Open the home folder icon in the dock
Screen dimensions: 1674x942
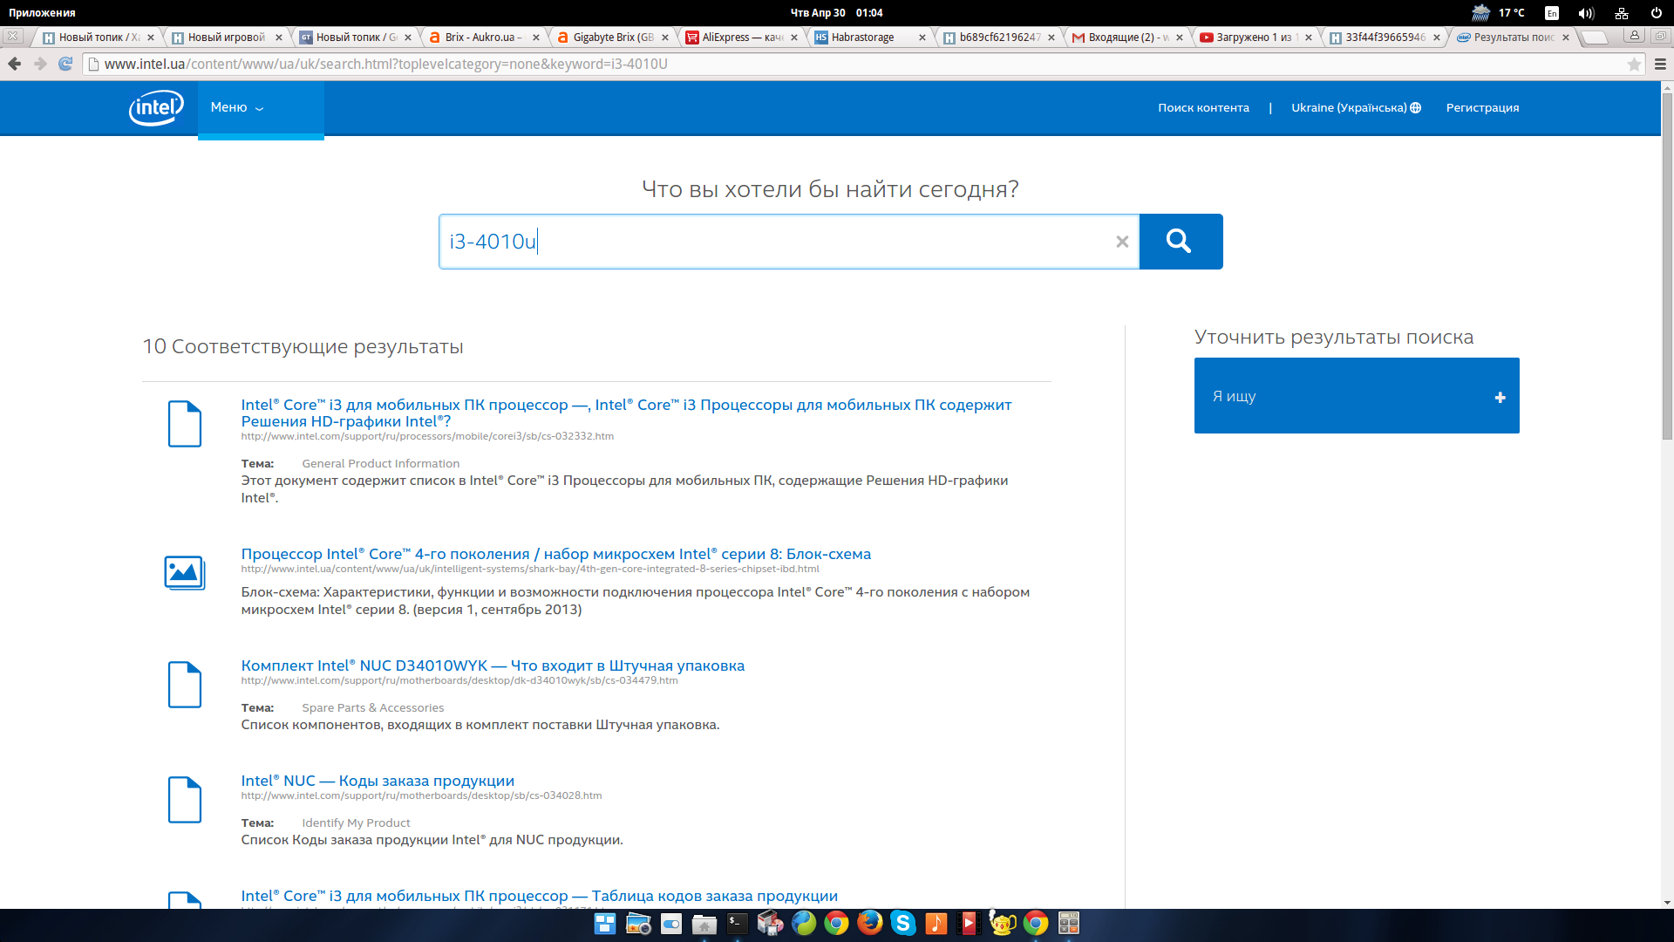[x=704, y=924]
